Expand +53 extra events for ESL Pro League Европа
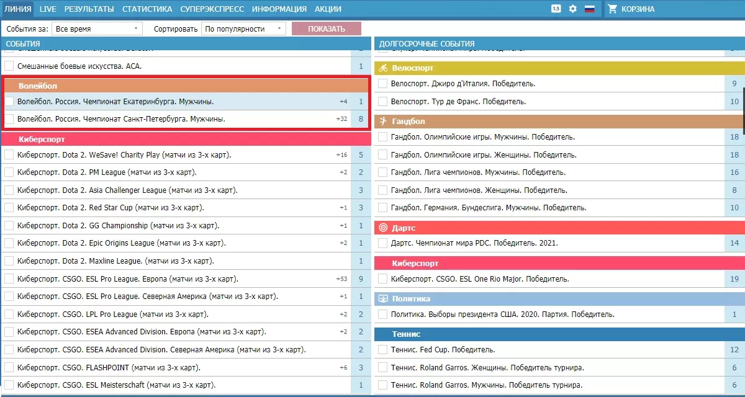 [x=341, y=279]
